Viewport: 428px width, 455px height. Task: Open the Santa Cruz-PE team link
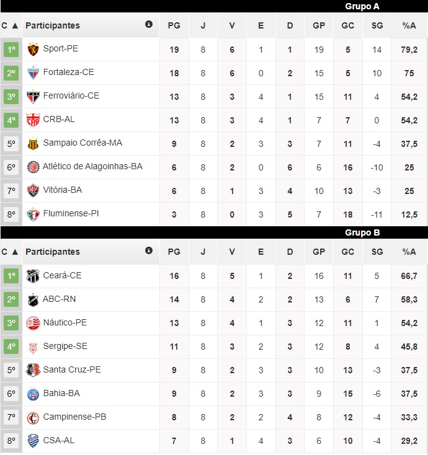coord(71,370)
